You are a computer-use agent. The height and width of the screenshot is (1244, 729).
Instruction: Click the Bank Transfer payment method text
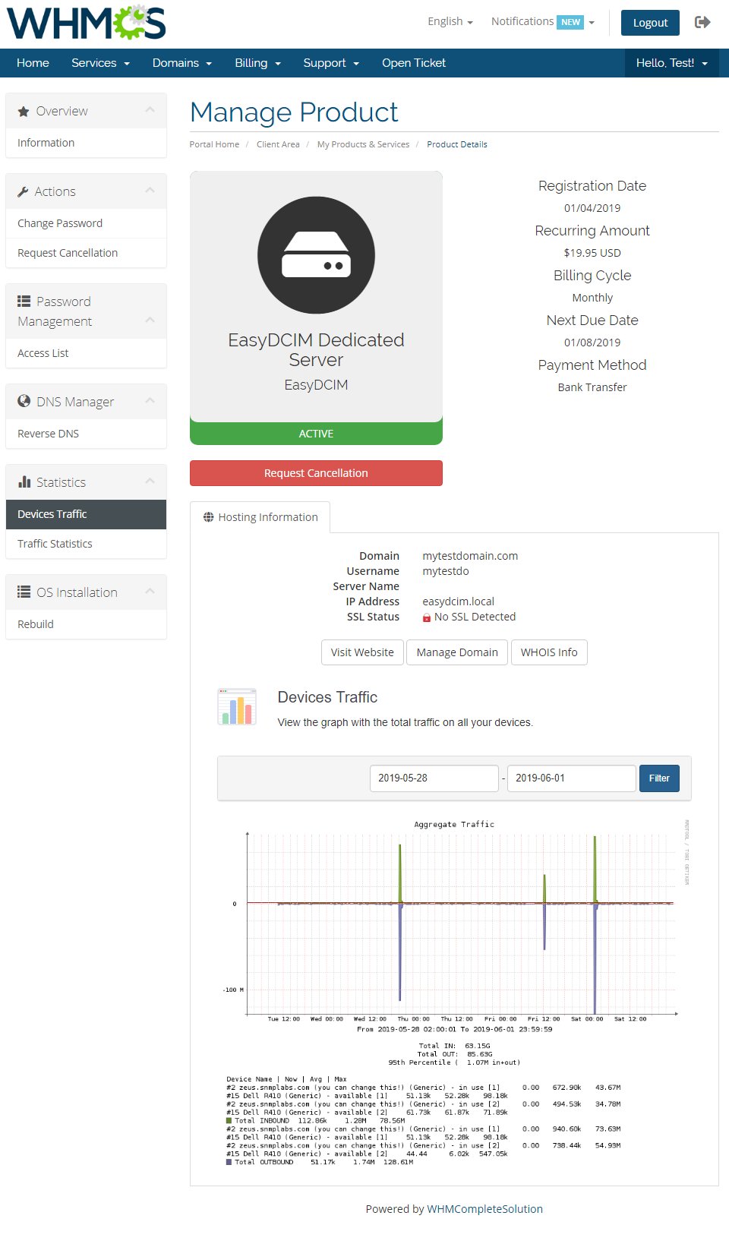click(592, 387)
